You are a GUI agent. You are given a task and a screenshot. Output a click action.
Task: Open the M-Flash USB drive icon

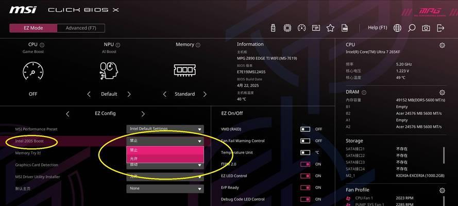273,28
